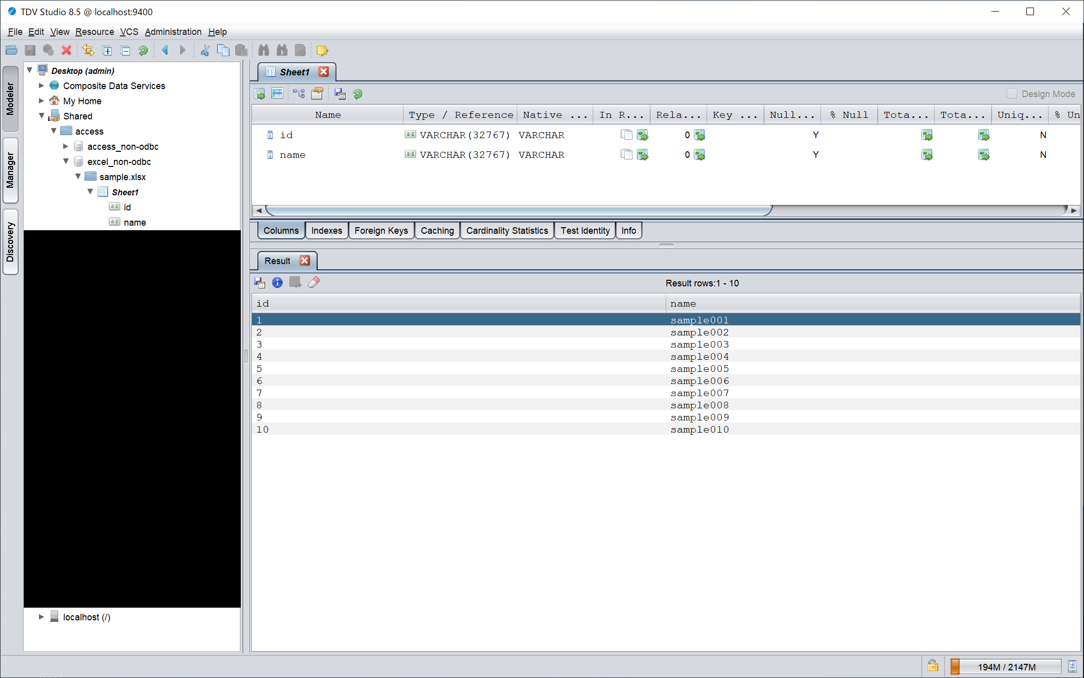Switch to the Test Identity tab
The image size is (1084, 678).
(585, 231)
